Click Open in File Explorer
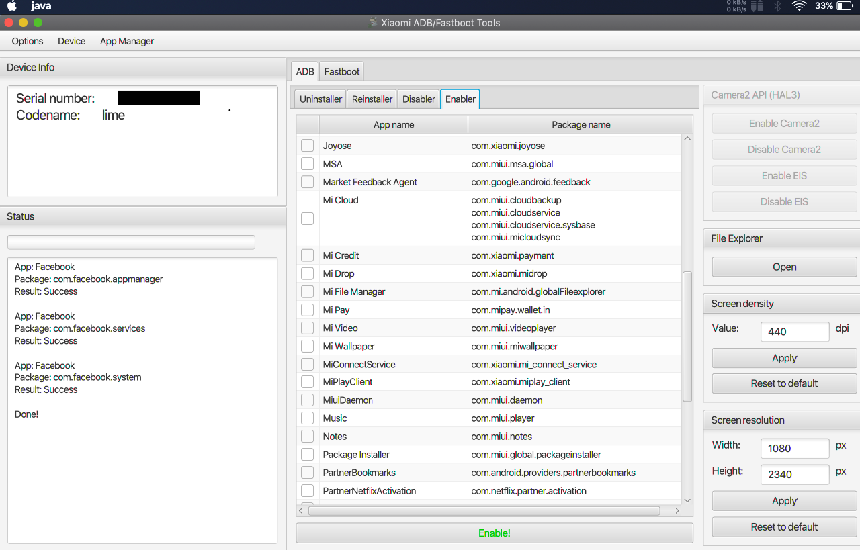 tap(784, 267)
